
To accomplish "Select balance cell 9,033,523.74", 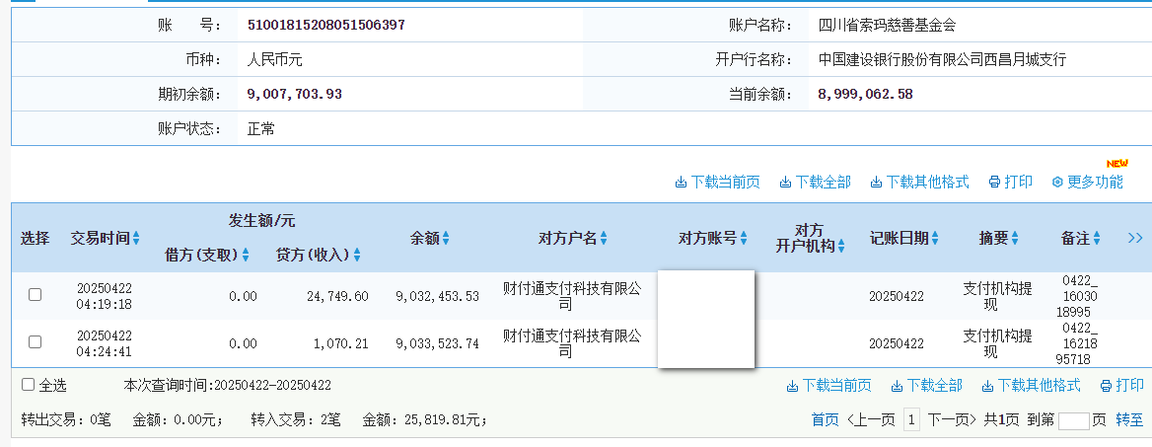I will (437, 343).
